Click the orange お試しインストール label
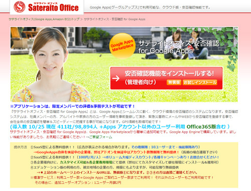Image resolution: width=251 pixels, height=191 pixels. point(200,82)
